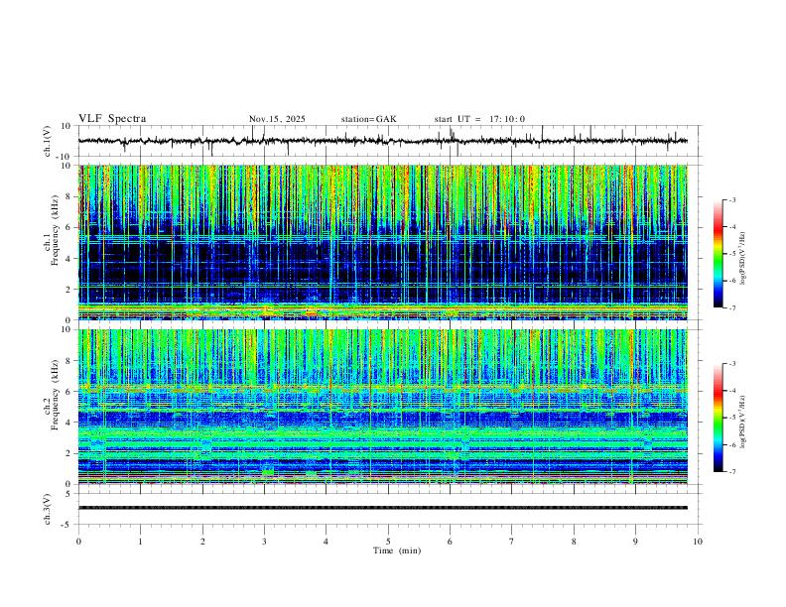Click the '1' minute tick label

(x=141, y=542)
